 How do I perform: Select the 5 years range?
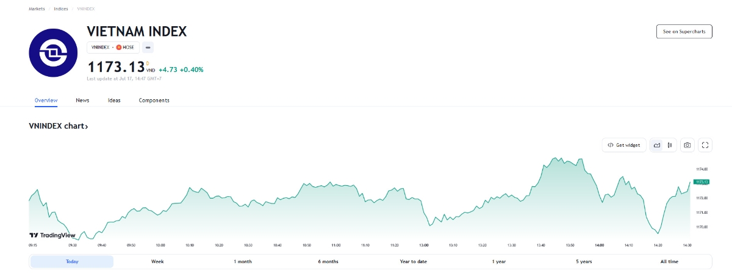tap(584, 261)
